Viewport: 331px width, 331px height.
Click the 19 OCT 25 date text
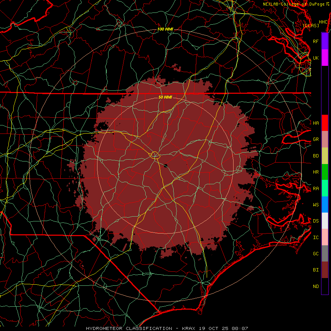click(213, 328)
